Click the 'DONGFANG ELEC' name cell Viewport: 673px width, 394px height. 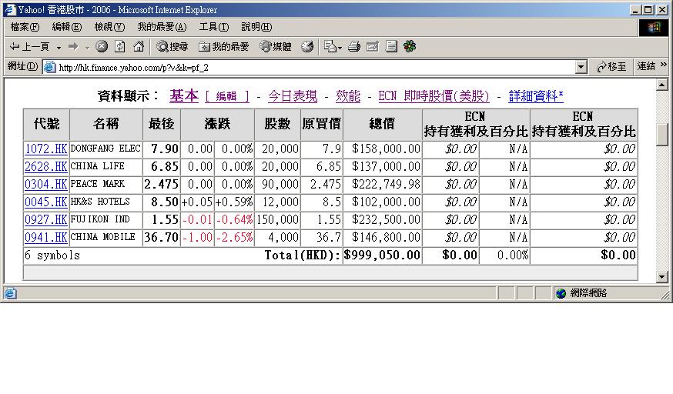pyautogui.click(x=105, y=149)
